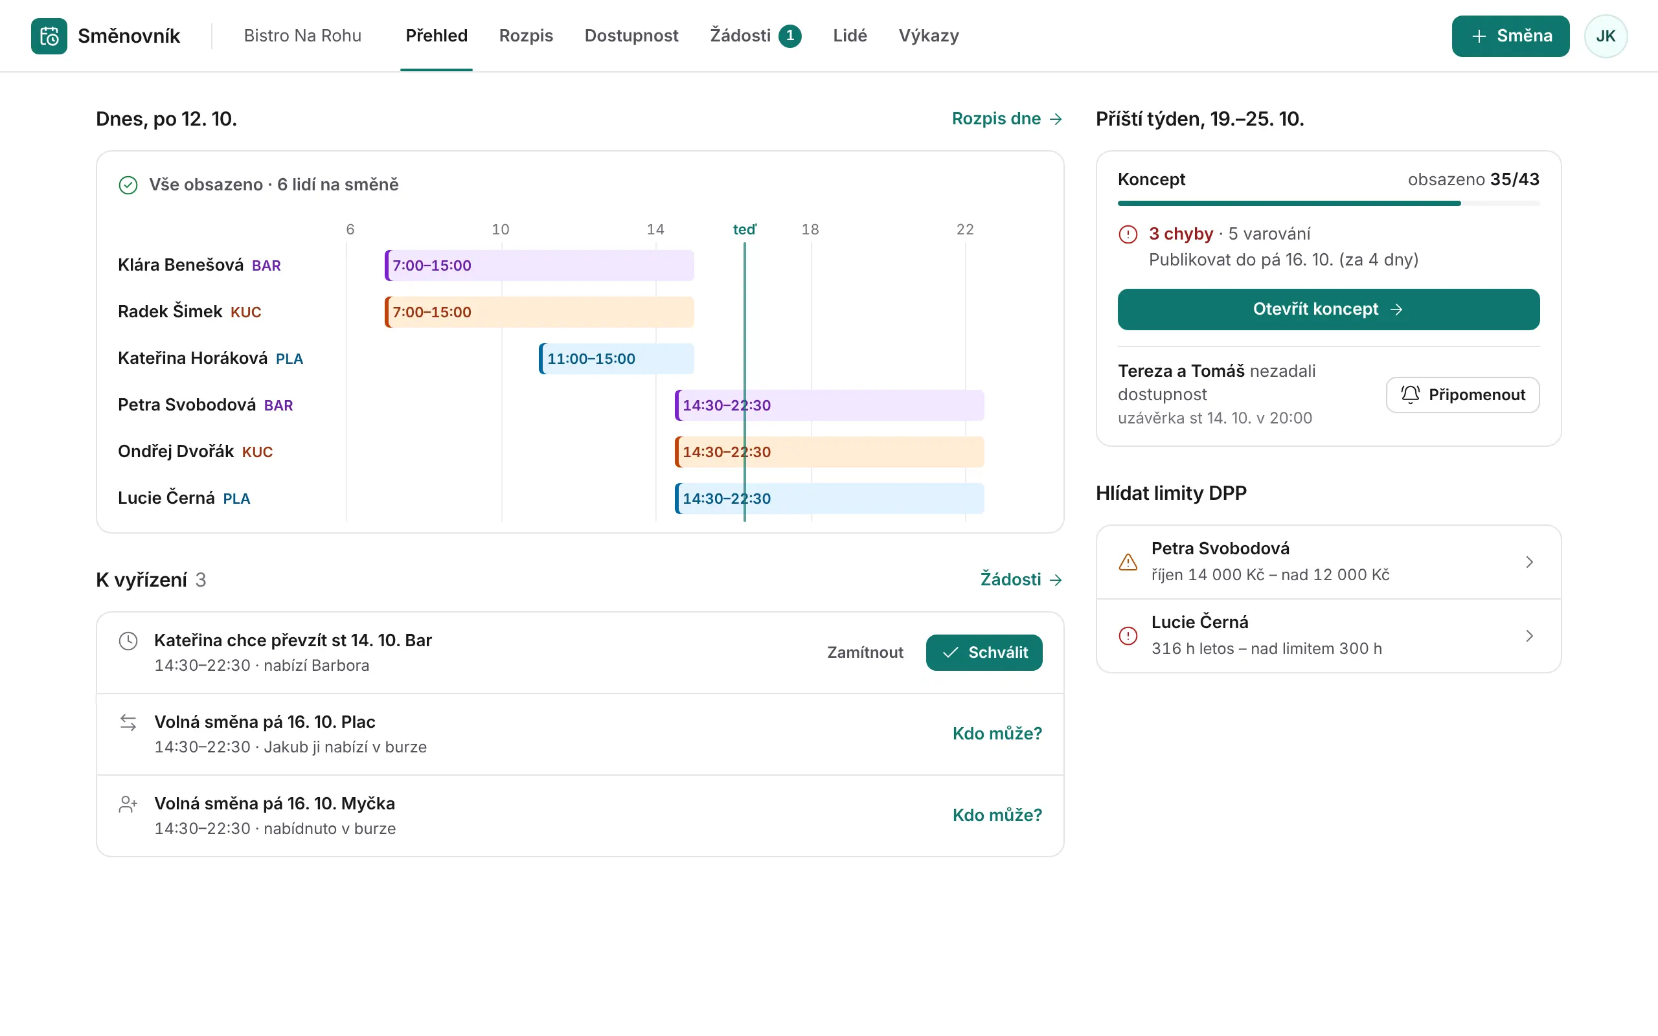Viewport: 1658px width, 1036px height.
Task: Click Otevřít koncept button
Action: pos(1328,309)
